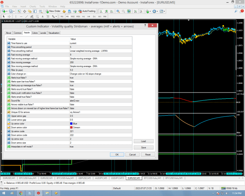
Task: Expand the Templates dropdown arrow
Action: [164, 11]
